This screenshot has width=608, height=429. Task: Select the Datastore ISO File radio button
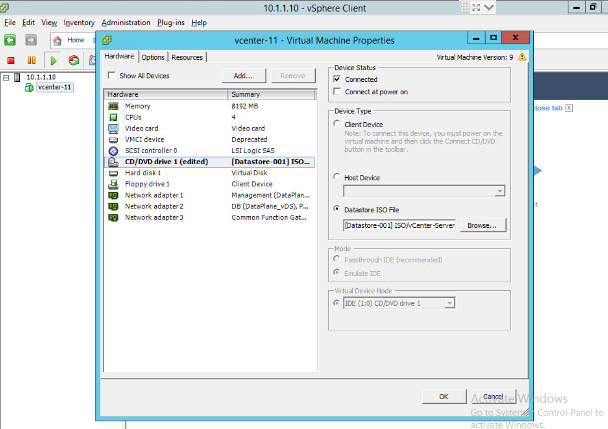tap(337, 209)
